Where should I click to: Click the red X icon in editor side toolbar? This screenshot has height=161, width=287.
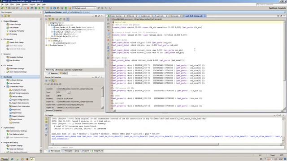(x=108, y=40)
